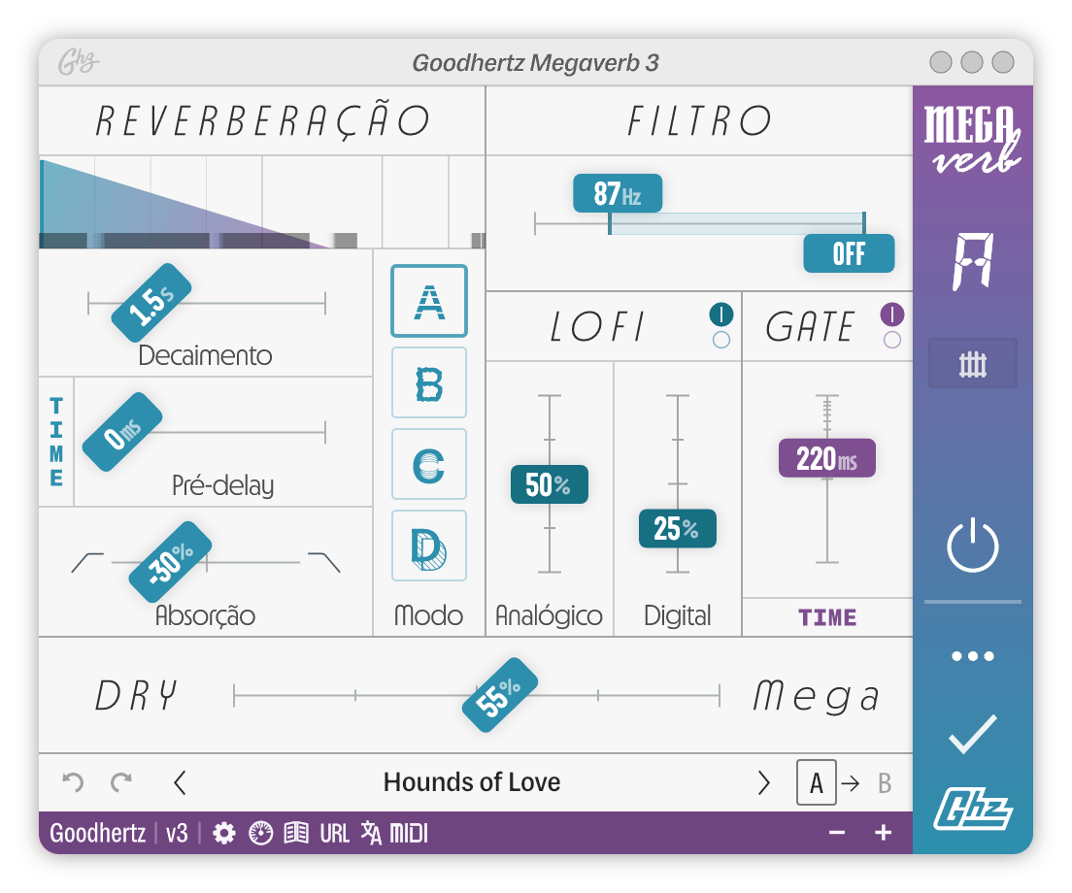Adjust the 87 Hz filter handle
This screenshot has height=893, width=1072.
618,193
